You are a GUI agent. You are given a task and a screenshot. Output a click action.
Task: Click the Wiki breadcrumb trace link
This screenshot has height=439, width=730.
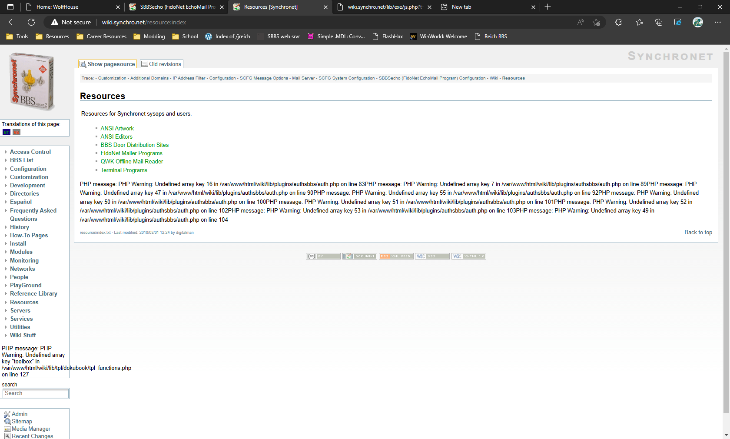[x=494, y=78]
